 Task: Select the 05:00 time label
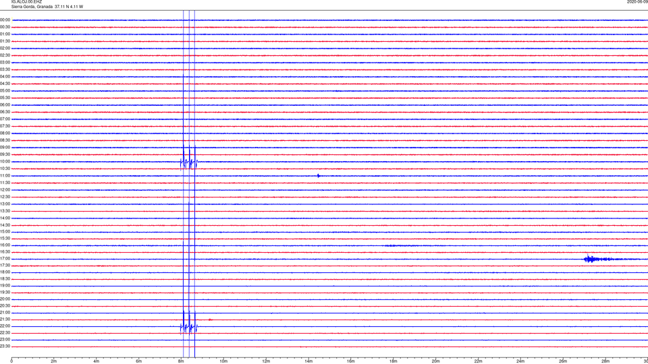pyautogui.click(x=5, y=91)
